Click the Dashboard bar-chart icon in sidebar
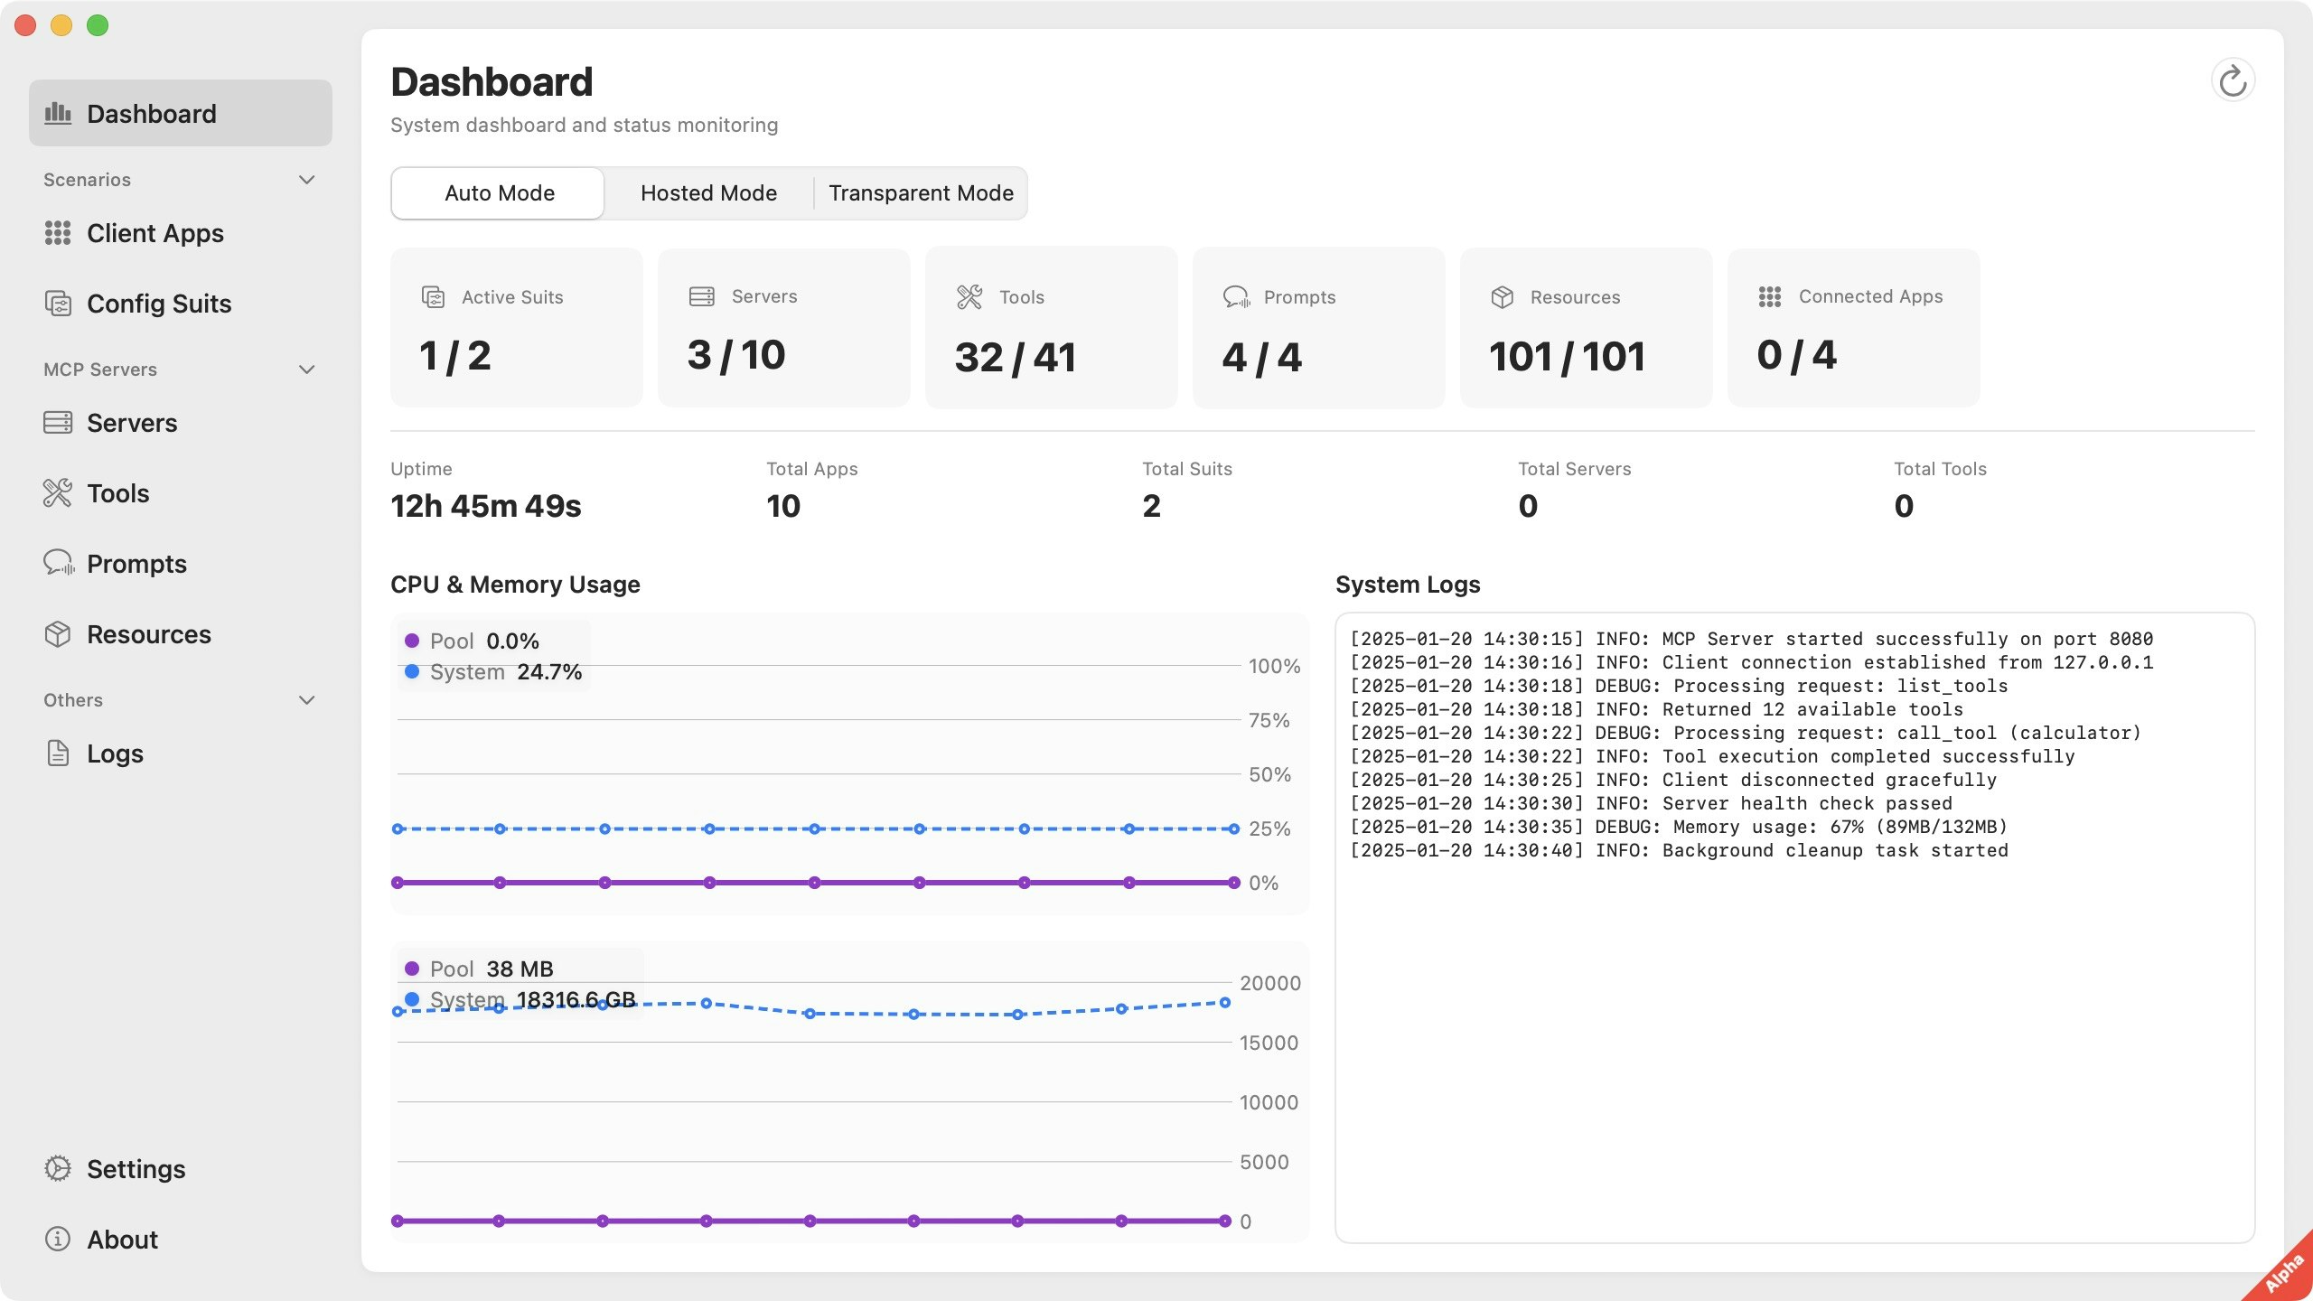The image size is (2313, 1301). pyautogui.click(x=58, y=113)
